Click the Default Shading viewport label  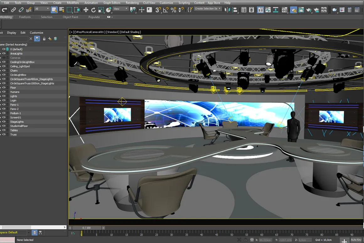tap(131, 32)
